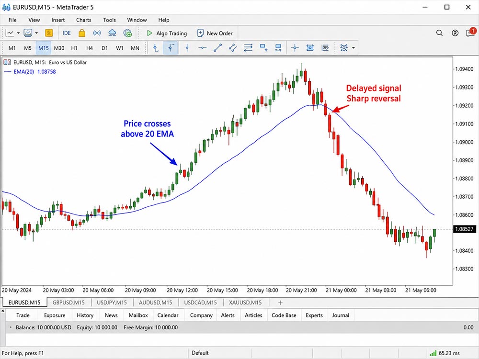The height and width of the screenshot is (359, 479).
Task: Click the cloud-with-plus icon
Action: click(x=128, y=33)
